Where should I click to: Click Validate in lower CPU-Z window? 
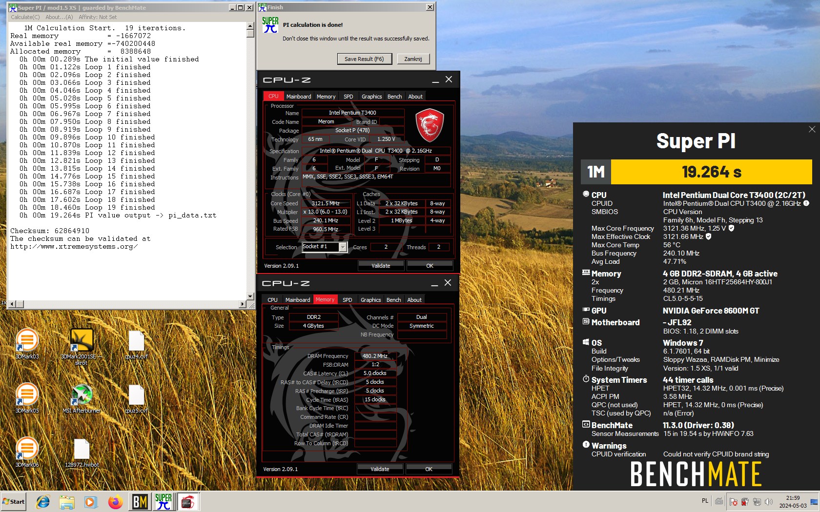point(380,469)
